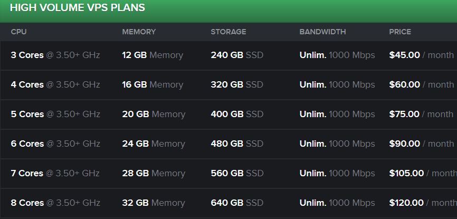Click the Price column header
The image size is (457, 219).
pyautogui.click(x=400, y=32)
